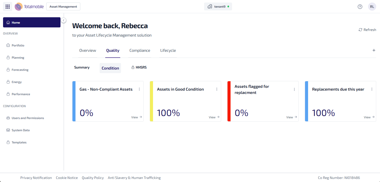Switch to the Compliance tab

pyautogui.click(x=140, y=51)
